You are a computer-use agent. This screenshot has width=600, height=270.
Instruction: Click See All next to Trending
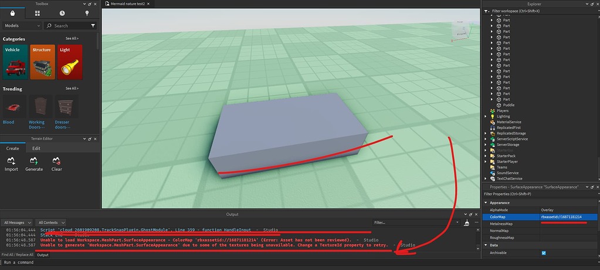(x=72, y=89)
